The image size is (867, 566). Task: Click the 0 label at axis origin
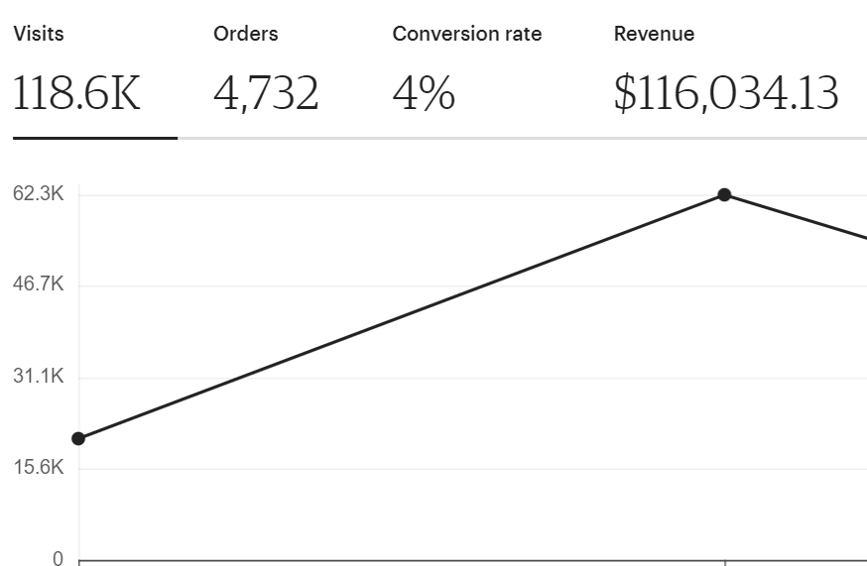(x=59, y=558)
